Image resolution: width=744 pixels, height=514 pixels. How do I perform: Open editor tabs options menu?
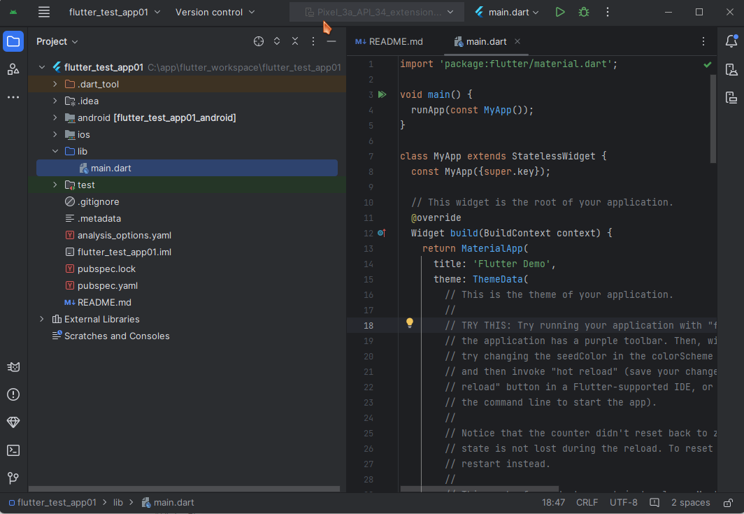click(x=703, y=41)
